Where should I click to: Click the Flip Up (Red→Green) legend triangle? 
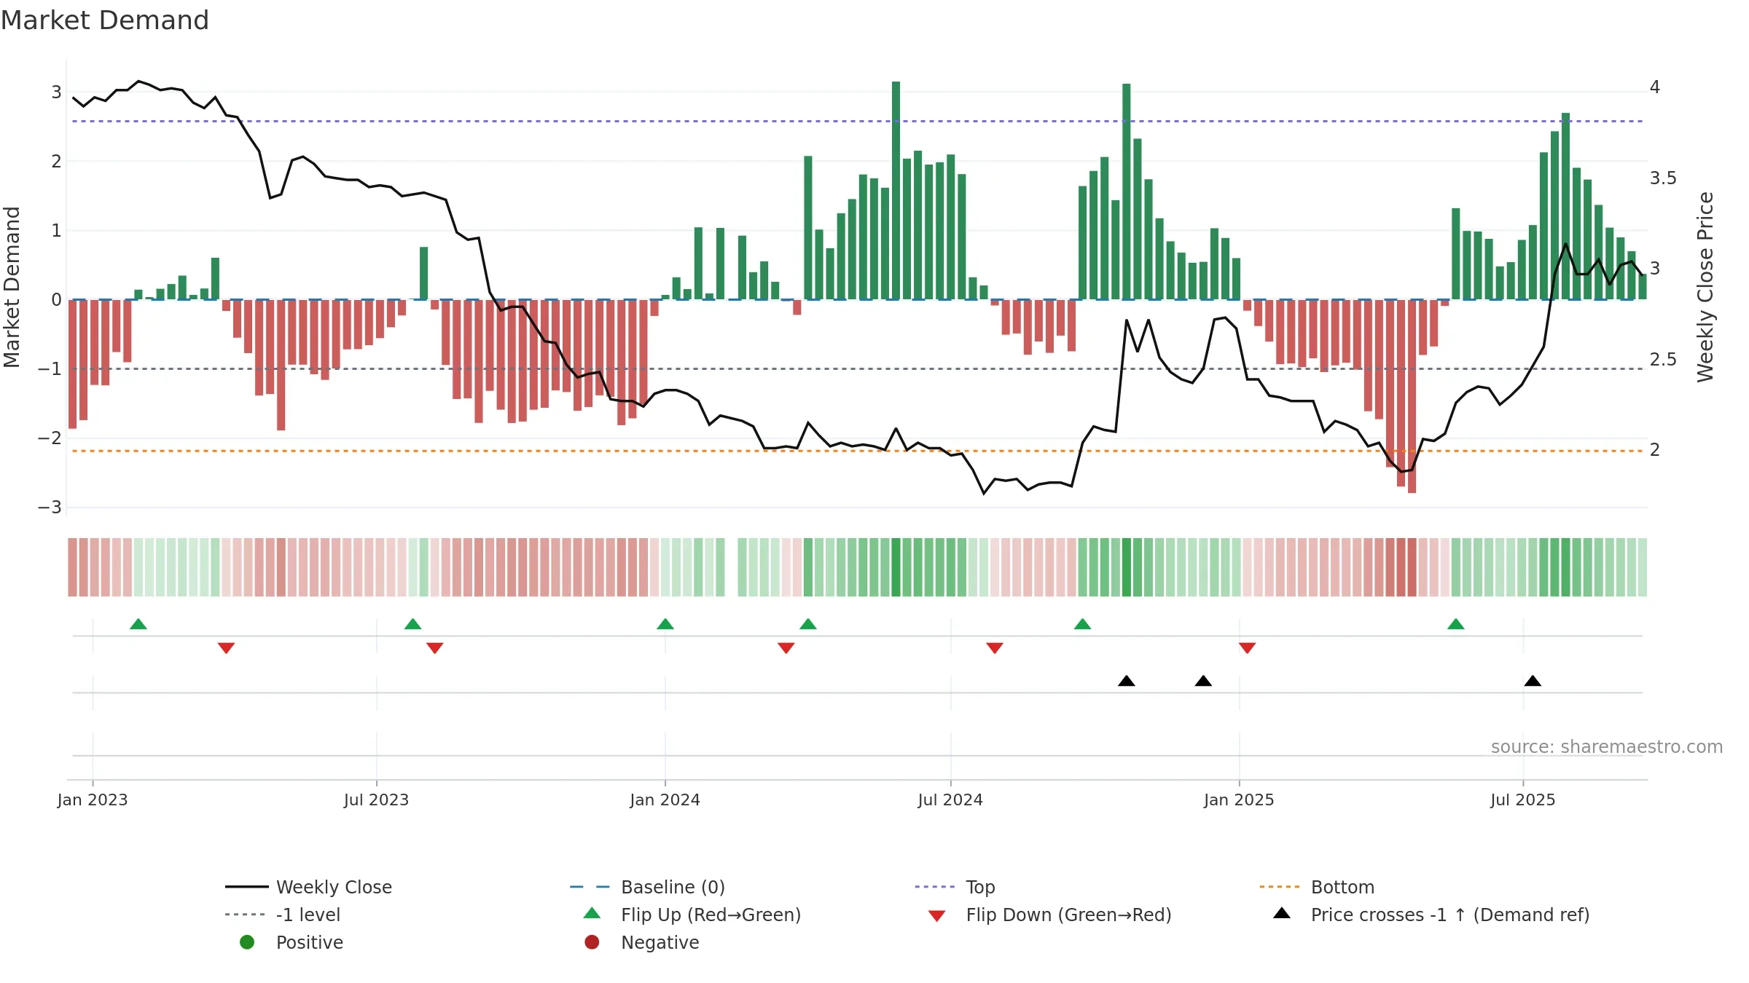[592, 913]
